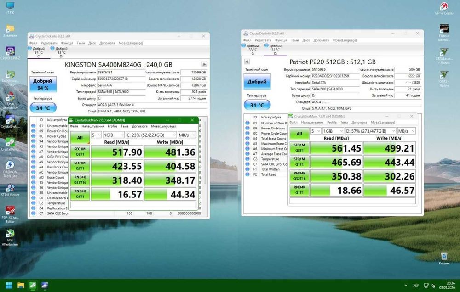Click the 34 °C temperature button
The height and width of the screenshot is (292, 460).
point(43,108)
